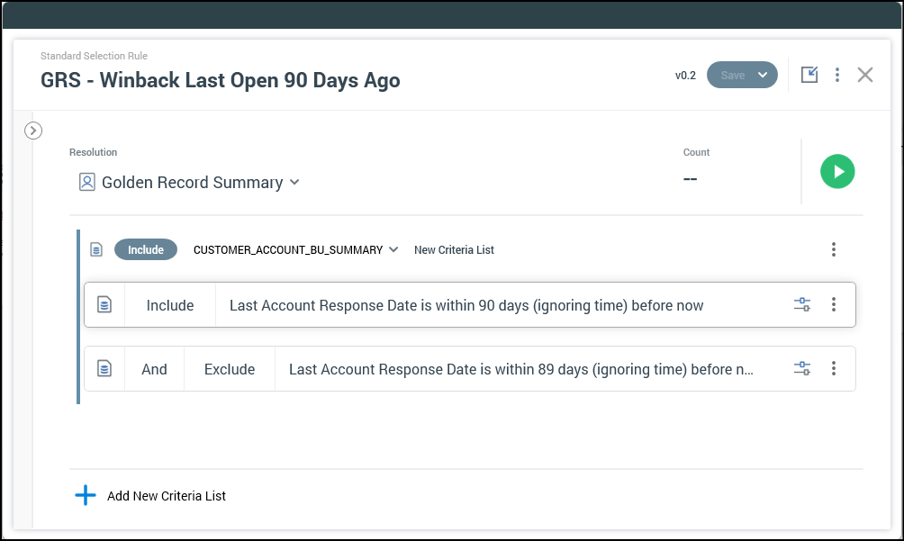Click the database icon on 90 days criterion
The image size is (904, 541).
[x=104, y=305]
